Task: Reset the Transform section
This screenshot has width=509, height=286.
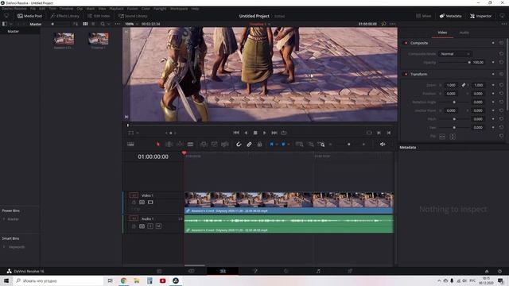Action: tap(501, 74)
